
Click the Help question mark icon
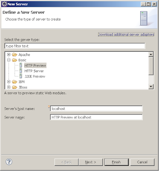[9, 162]
